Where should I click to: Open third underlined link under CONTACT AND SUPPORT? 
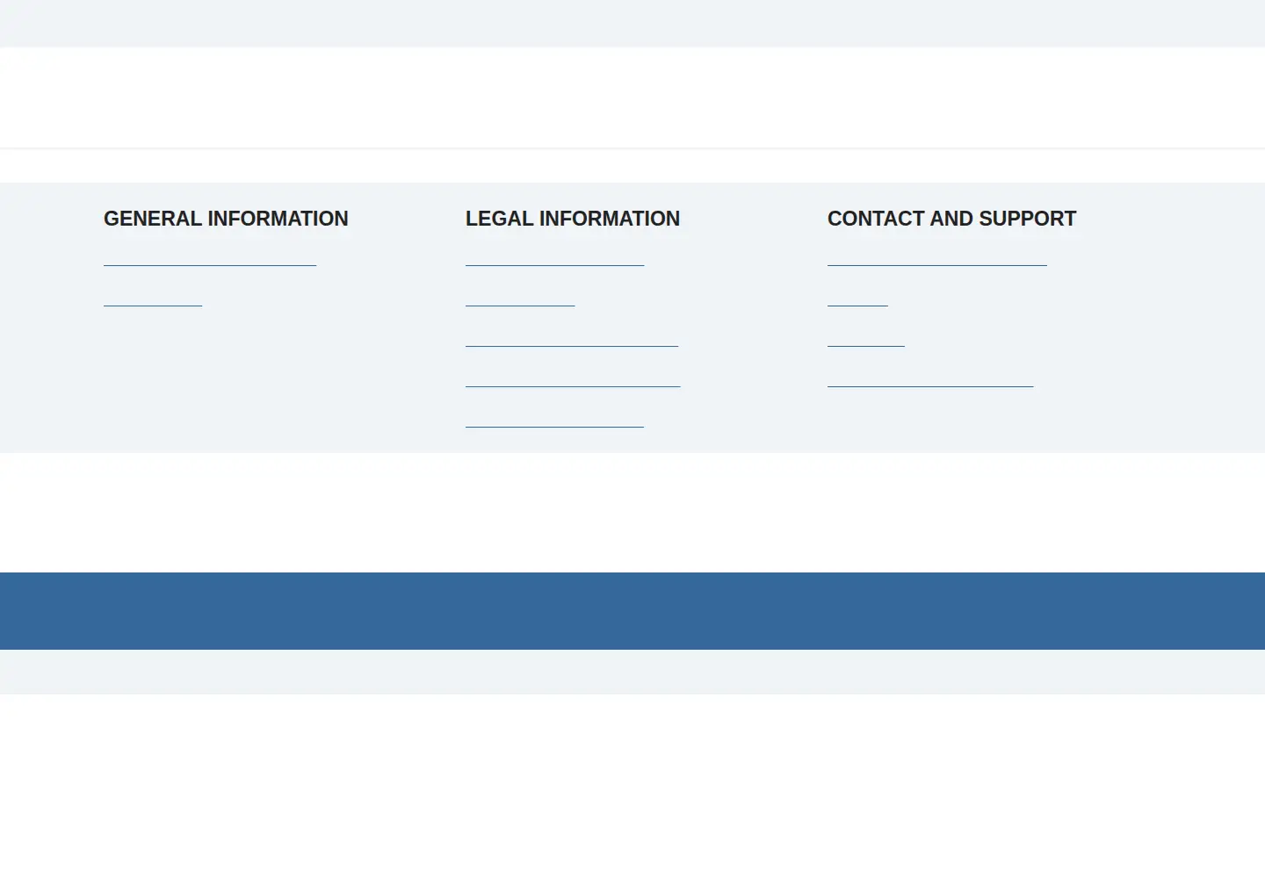[865, 337]
